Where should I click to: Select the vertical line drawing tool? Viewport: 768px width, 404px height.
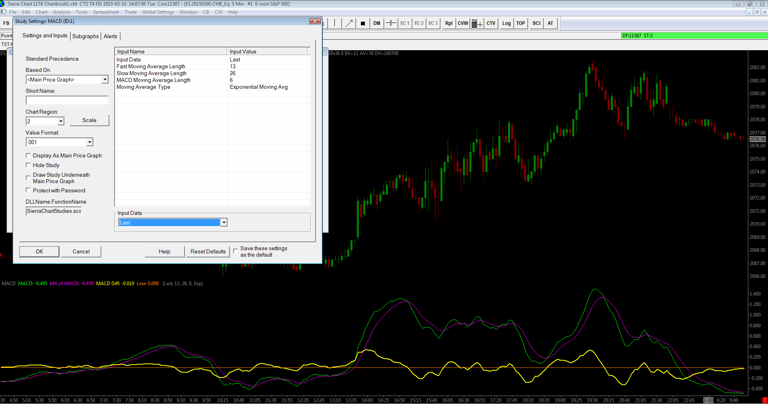(335, 23)
